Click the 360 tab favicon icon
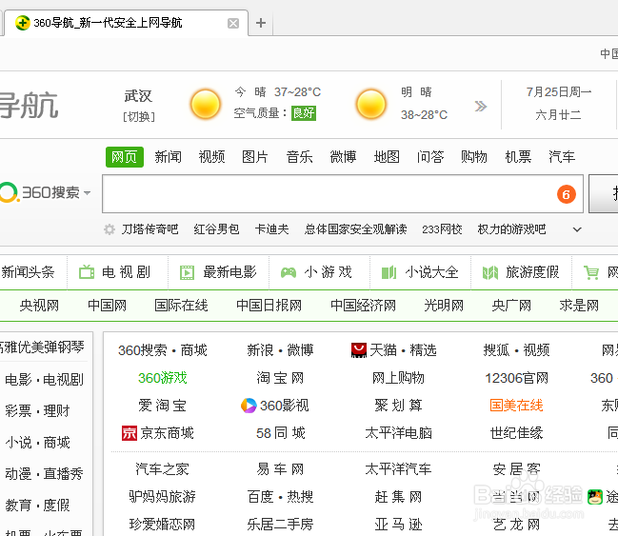 click(23, 23)
